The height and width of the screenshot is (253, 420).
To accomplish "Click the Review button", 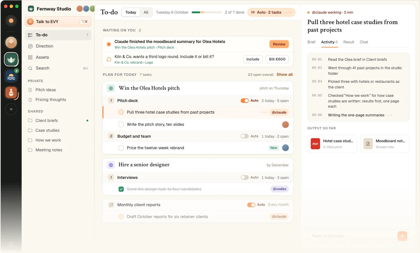I will pos(279,44).
